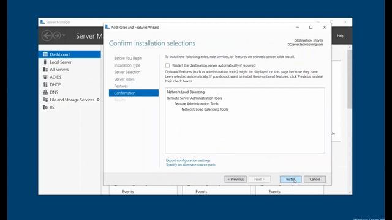This screenshot has width=392, height=220.
Task: Click the IIS icon in sidebar
Action: (x=45, y=108)
